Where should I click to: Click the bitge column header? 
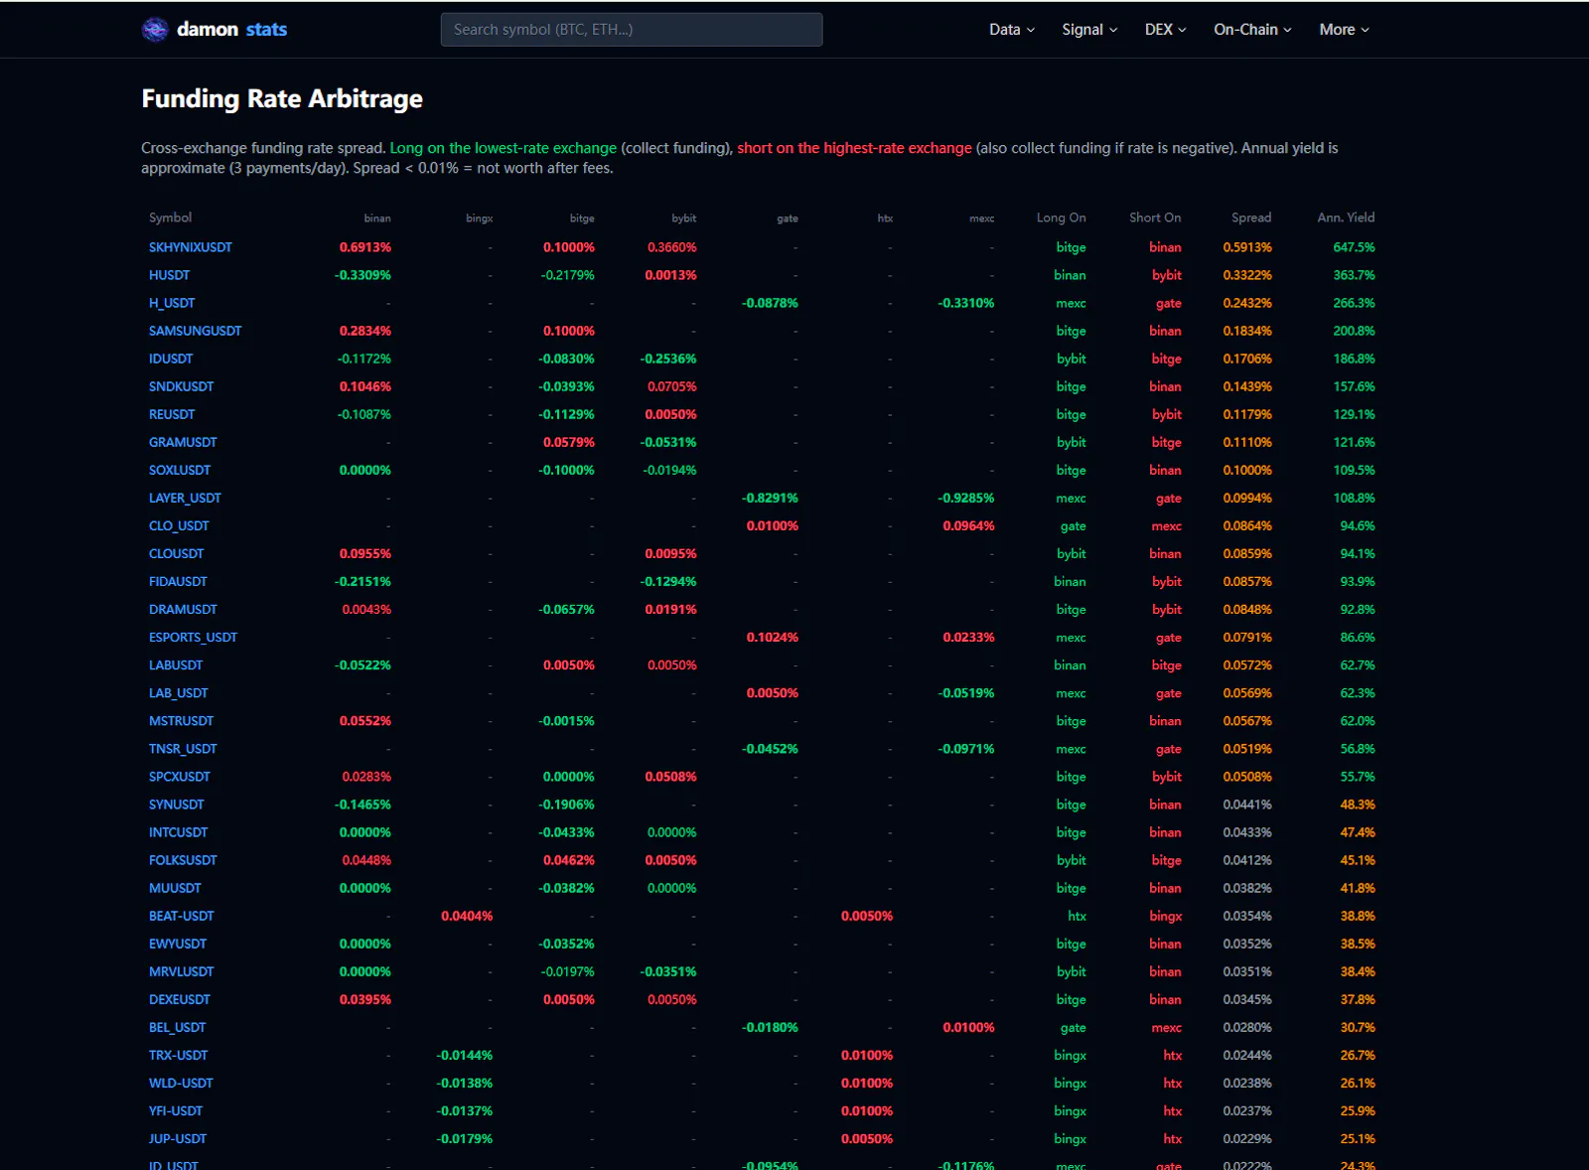[x=582, y=218]
